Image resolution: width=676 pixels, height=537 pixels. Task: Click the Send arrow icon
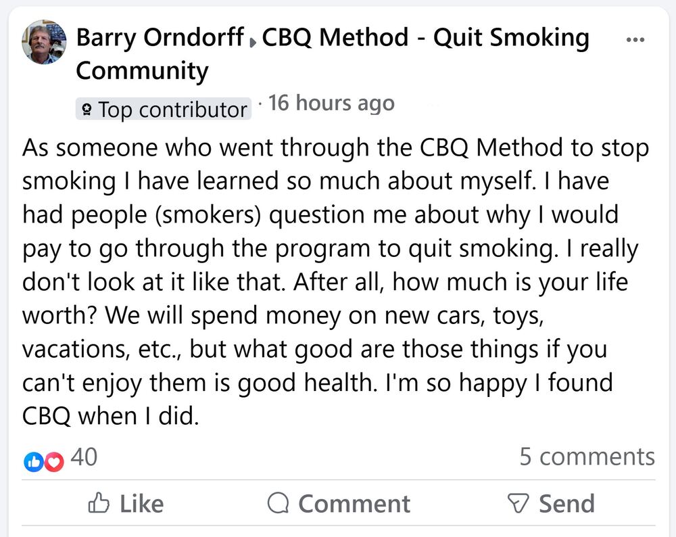pyautogui.click(x=517, y=503)
